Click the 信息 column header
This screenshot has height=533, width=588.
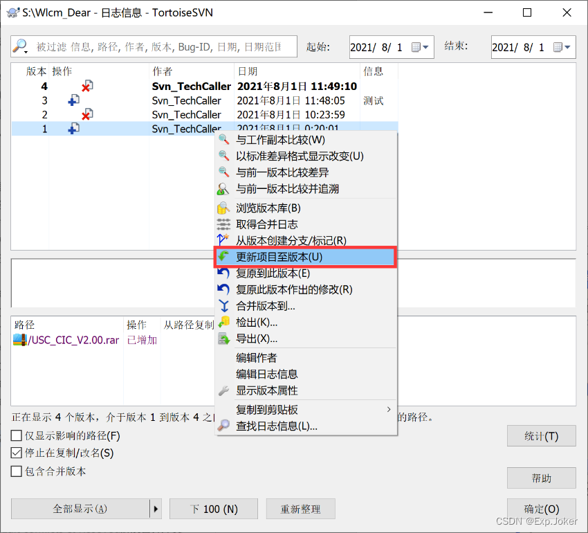[373, 71]
